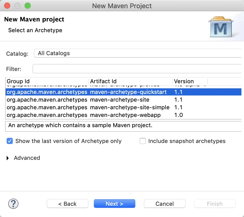The height and width of the screenshot is (217, 244).
Task: Select the maven-archetype-webapp row
Action: click(x=123, y=115)
